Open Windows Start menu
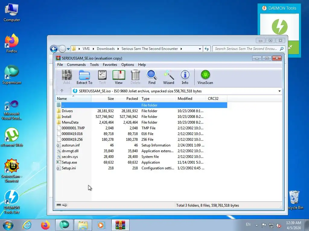309x231 pixels. (8, 225)
